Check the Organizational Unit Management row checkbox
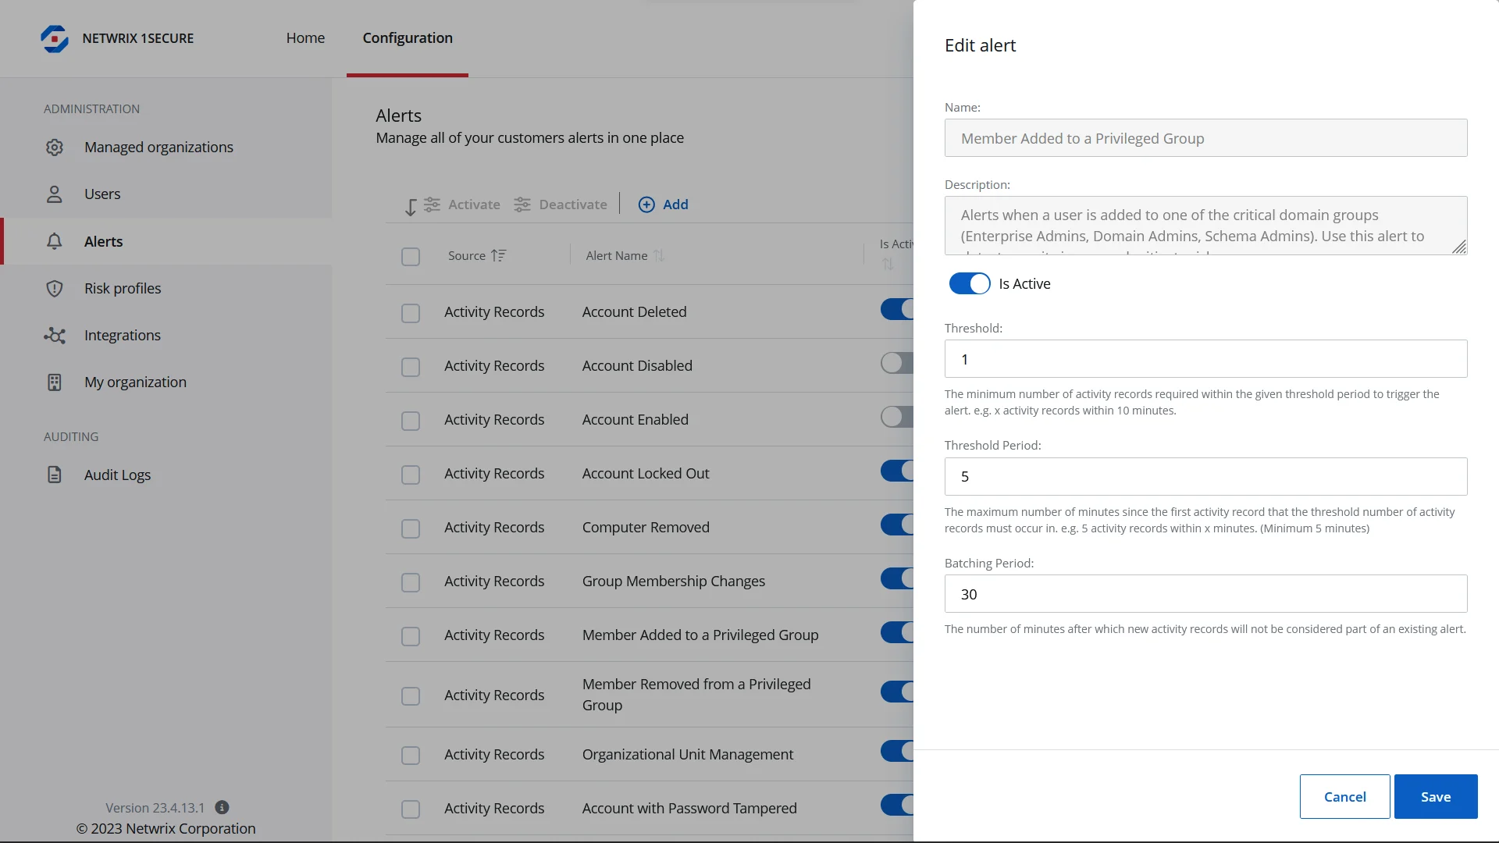Image resolution: width=1499 pixels, height=843 pixels. pos(411,756)
